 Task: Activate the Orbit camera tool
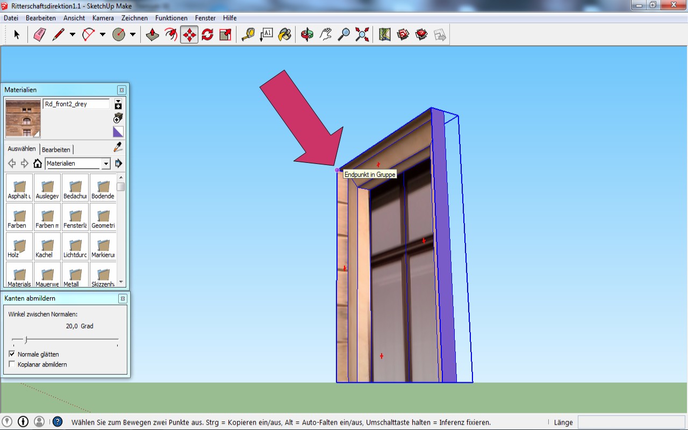[x=307, y=35]
